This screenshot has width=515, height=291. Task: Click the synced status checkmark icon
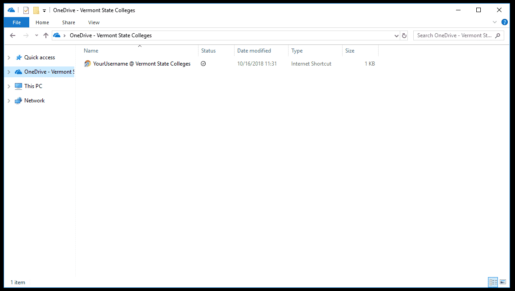[x=203, y=64]
